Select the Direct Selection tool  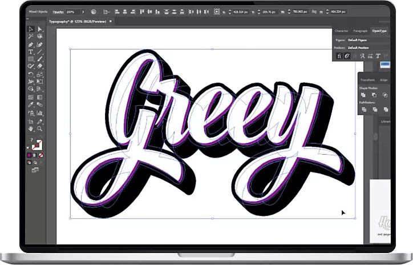point(40,29)
